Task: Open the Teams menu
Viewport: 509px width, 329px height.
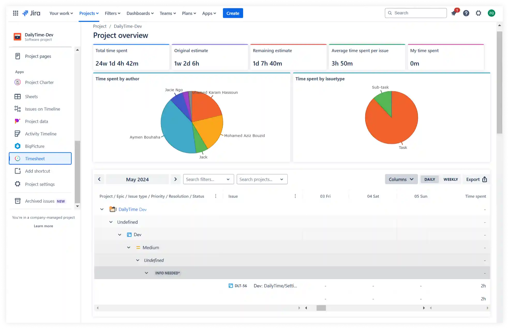Action: [x=168, y=13]
